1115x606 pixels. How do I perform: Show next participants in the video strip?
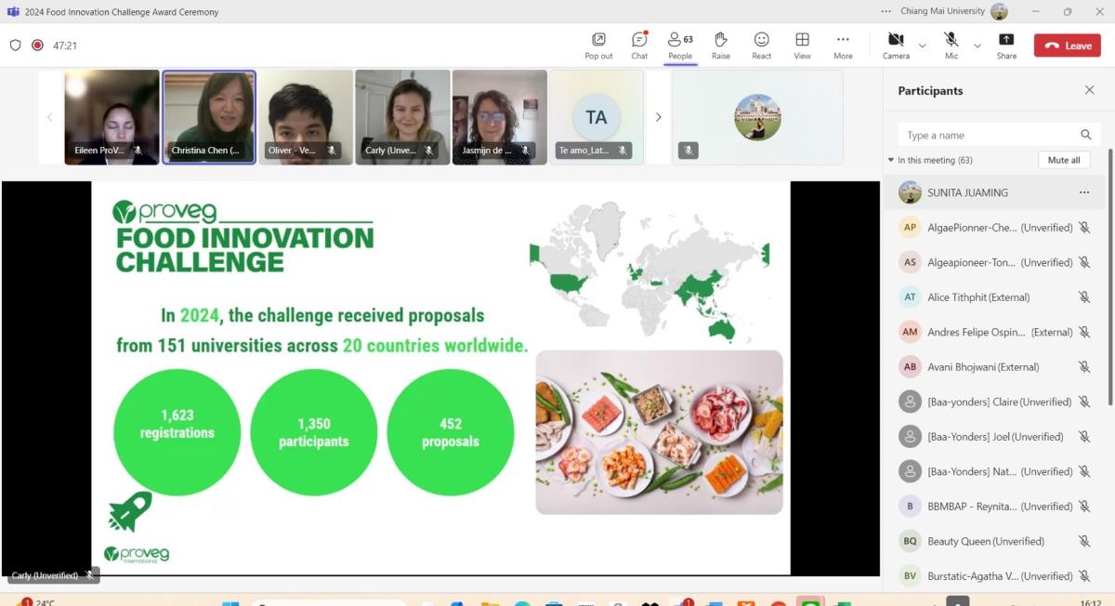click(658, 117)
